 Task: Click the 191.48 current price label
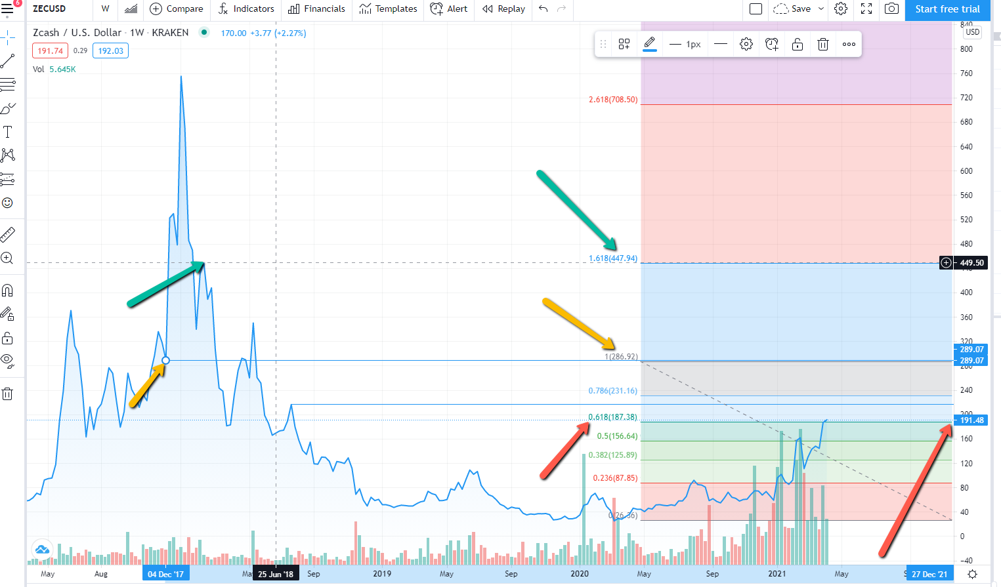(969, 420)
